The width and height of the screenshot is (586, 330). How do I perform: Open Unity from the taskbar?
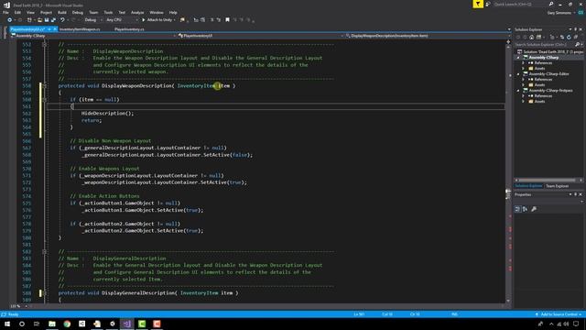pyautogui.click(x=112, y=324)
